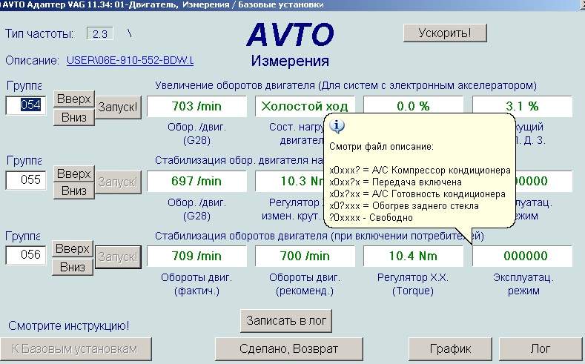The width and height of the screenshot is (585, 364).
Task: Click the AVTO logo heading
Action: pos(290,35)
